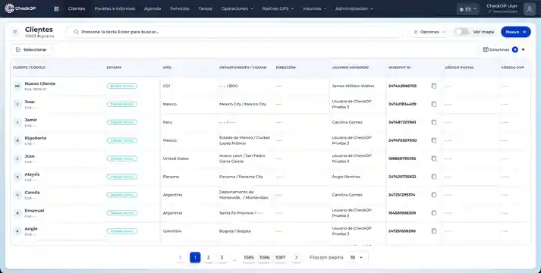Expand the Administración menu
This screenshot has width=541, height=273.
(354, 8)
